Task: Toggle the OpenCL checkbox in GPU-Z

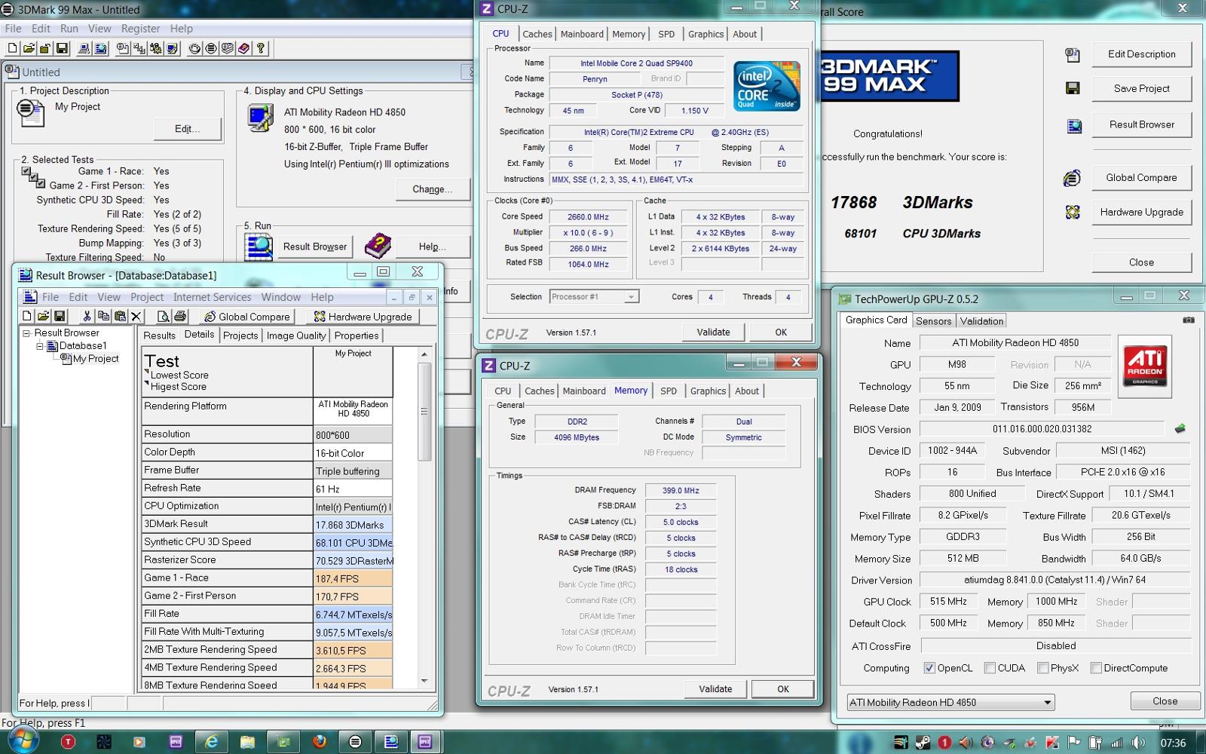Action: pyautogui.click(x=929, y=668)
